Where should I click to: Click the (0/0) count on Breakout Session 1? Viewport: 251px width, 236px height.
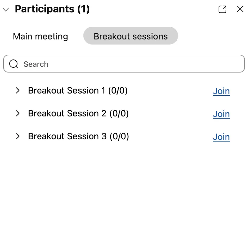click(x=118, y=91)
